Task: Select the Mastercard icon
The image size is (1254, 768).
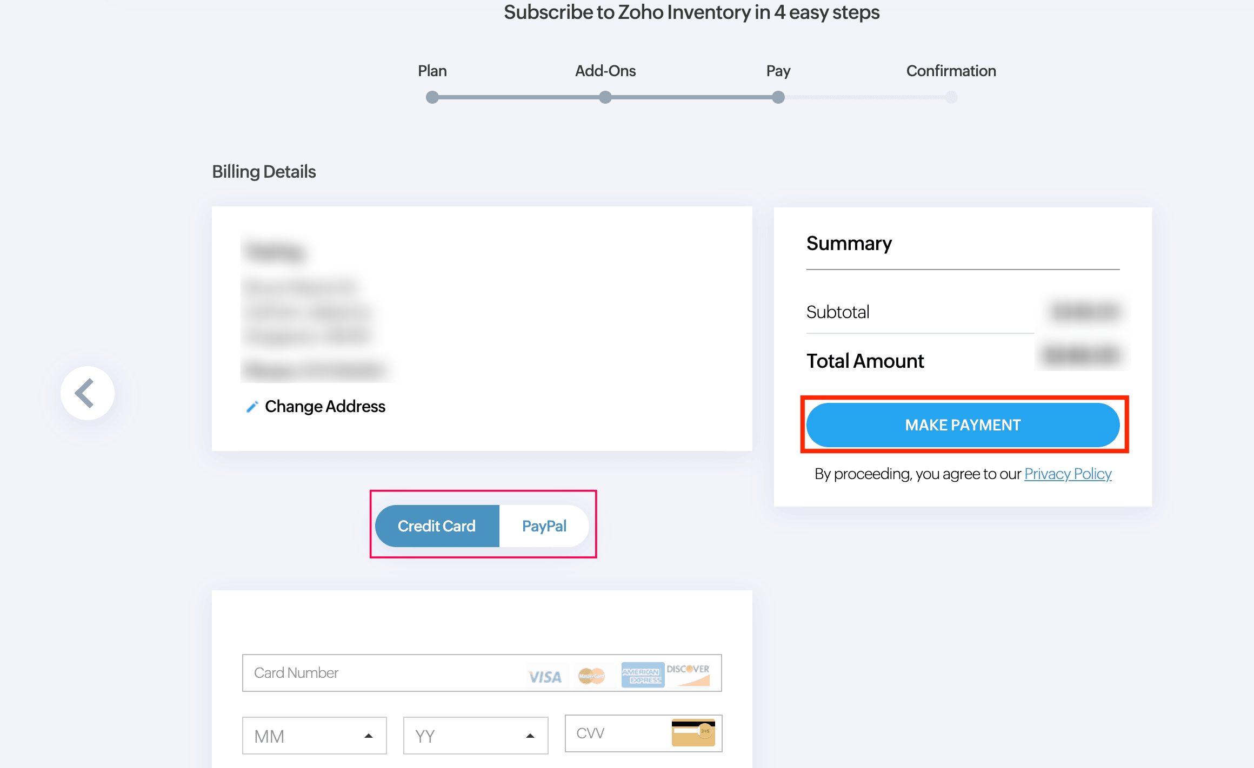Action: (592, 676)
